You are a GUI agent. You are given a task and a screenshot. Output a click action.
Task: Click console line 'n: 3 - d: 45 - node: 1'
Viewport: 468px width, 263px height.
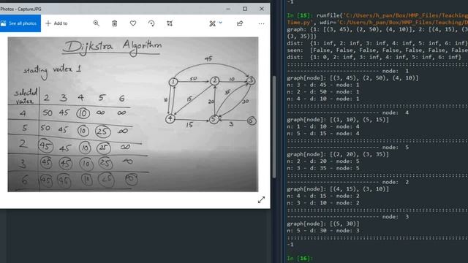click(323, 85)
